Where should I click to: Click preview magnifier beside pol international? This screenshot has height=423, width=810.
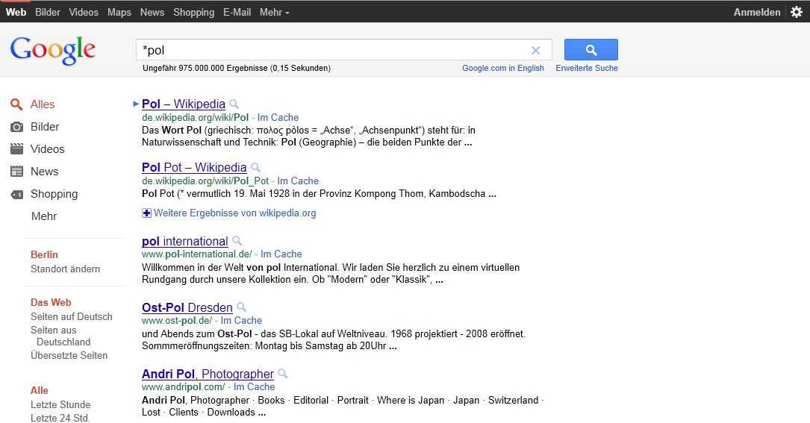coord(237,241)
